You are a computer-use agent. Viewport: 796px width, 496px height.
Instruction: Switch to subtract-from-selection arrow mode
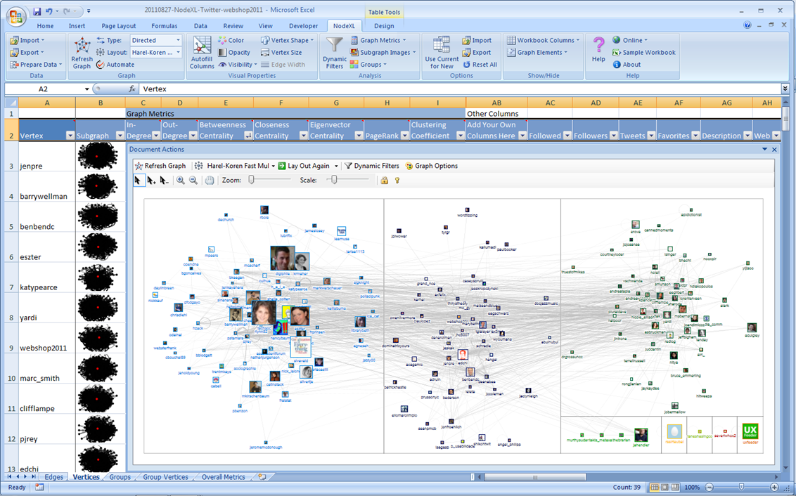click(163, 180)
